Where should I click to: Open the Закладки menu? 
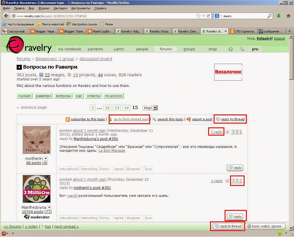pos(60,8)
